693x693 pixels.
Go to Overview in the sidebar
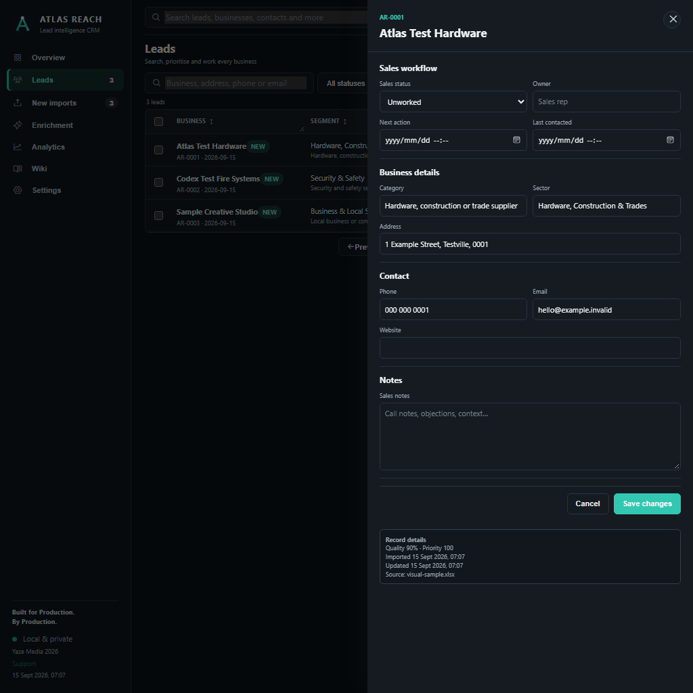tap(66, 58)
